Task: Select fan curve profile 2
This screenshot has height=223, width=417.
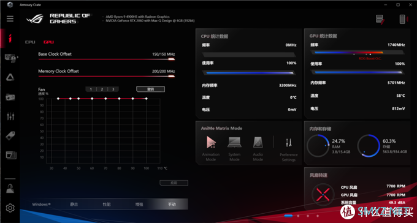Action: click(x=102, y=89)
